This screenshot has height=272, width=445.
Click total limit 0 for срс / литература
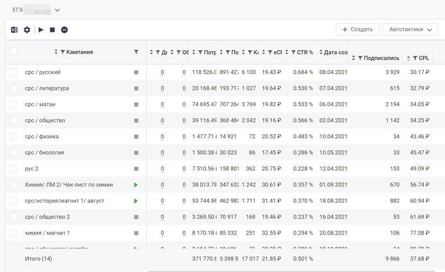(184, 89)
